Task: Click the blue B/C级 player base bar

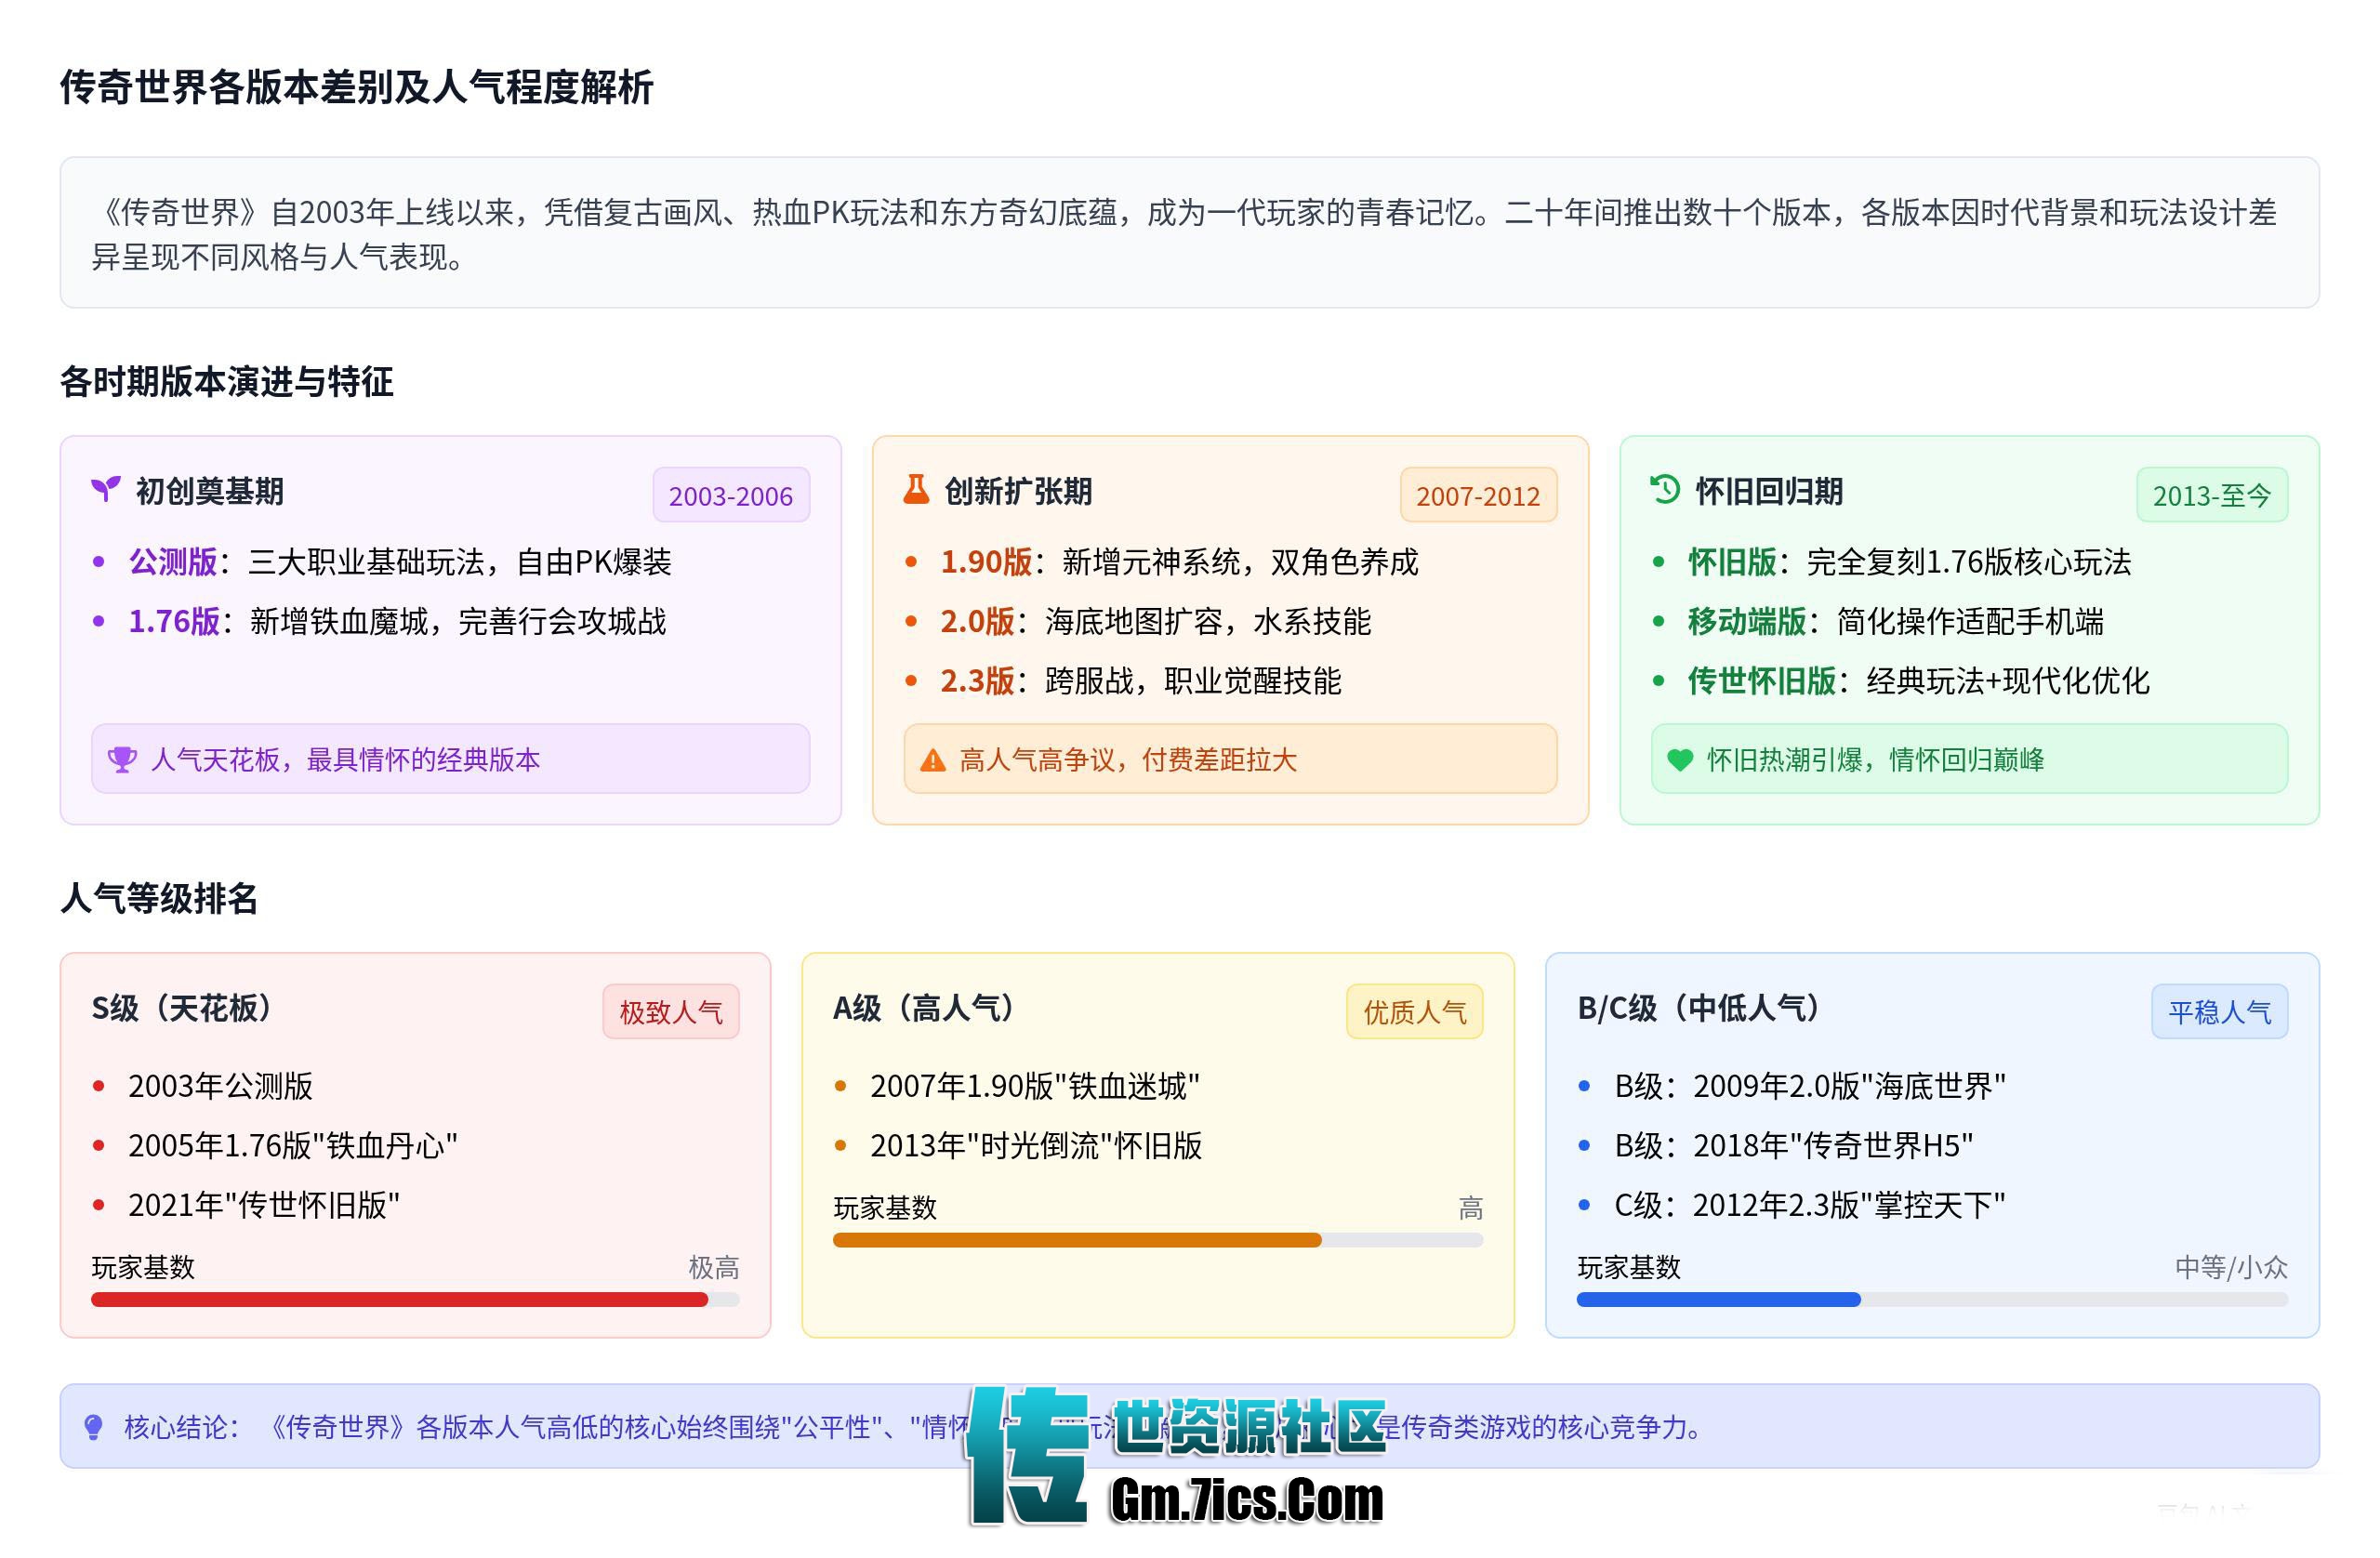Action: 1718,1300
